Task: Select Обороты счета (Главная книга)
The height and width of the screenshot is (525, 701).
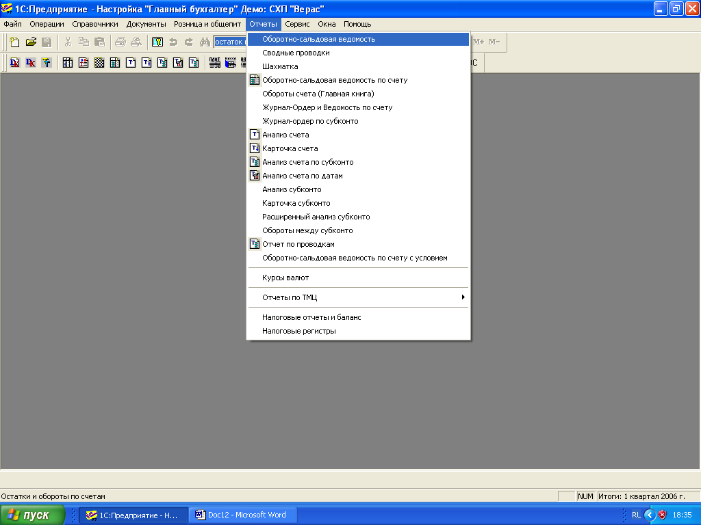Action: 358,94
